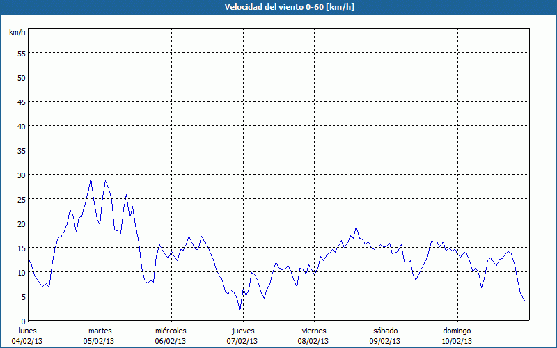Select the 'sábado' day label
This screenshot has height=348, width=557.
384,331
